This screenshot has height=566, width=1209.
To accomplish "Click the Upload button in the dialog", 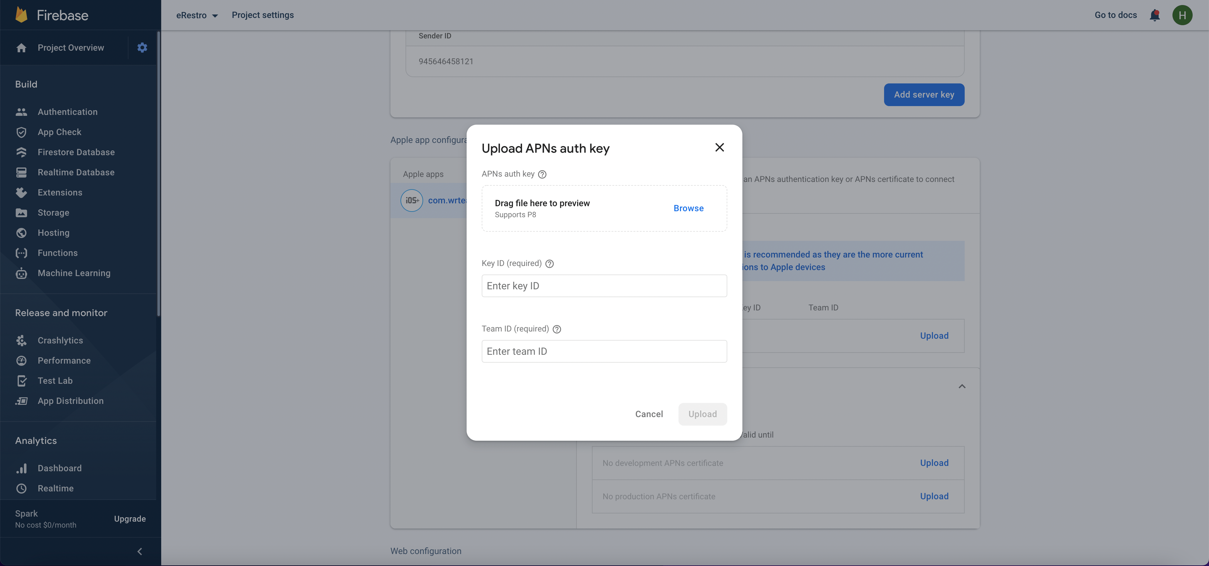I will click(702, 414).
